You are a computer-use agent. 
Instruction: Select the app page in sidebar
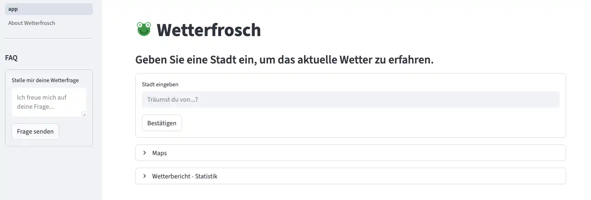coord(49,9)
